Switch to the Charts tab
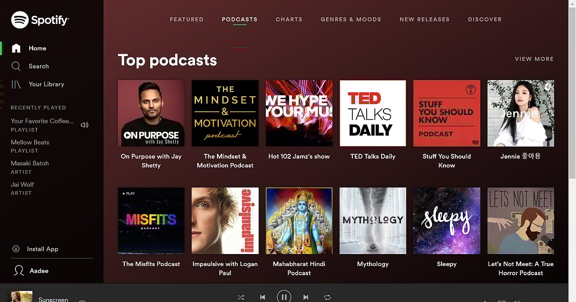The image size is (576, 302). point(289,20)
